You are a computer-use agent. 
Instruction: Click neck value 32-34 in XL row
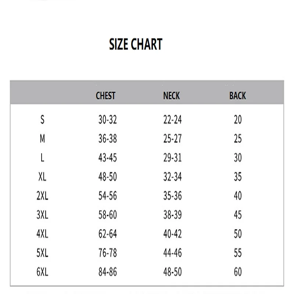172,177
